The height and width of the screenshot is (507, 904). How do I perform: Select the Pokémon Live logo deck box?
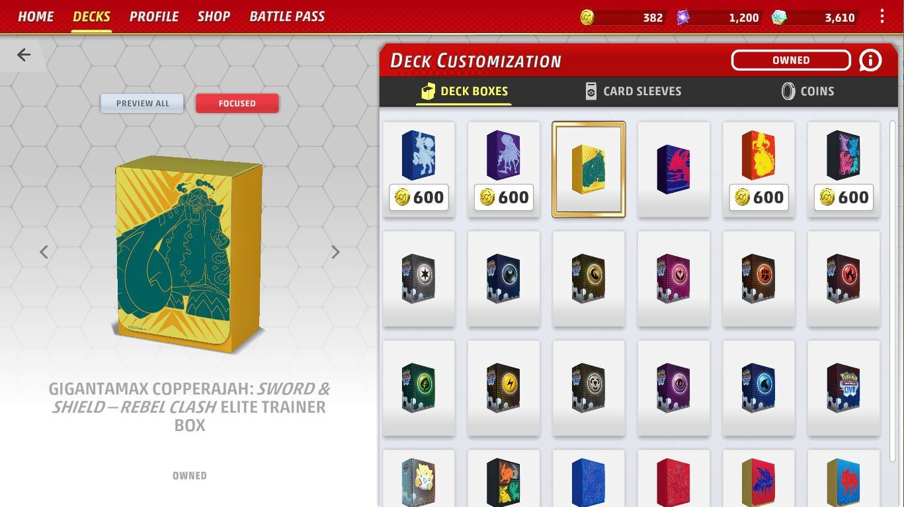844,388
